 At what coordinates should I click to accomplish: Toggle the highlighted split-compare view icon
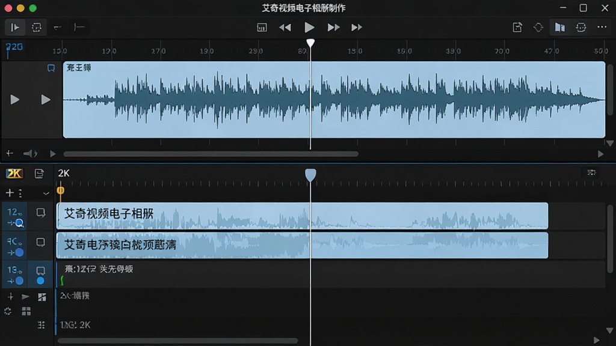click(x=560, y=28)
